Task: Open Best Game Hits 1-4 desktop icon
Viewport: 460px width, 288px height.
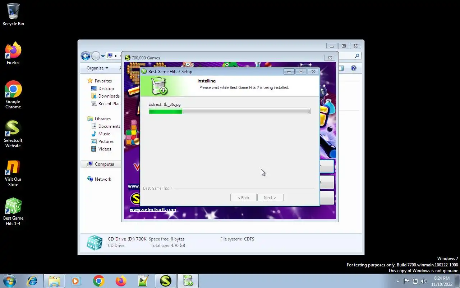Action: (13, 212)
